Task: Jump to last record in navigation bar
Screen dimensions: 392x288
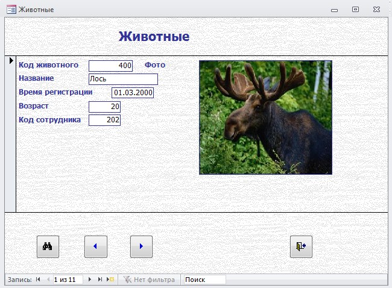Action: coord(100,279)
